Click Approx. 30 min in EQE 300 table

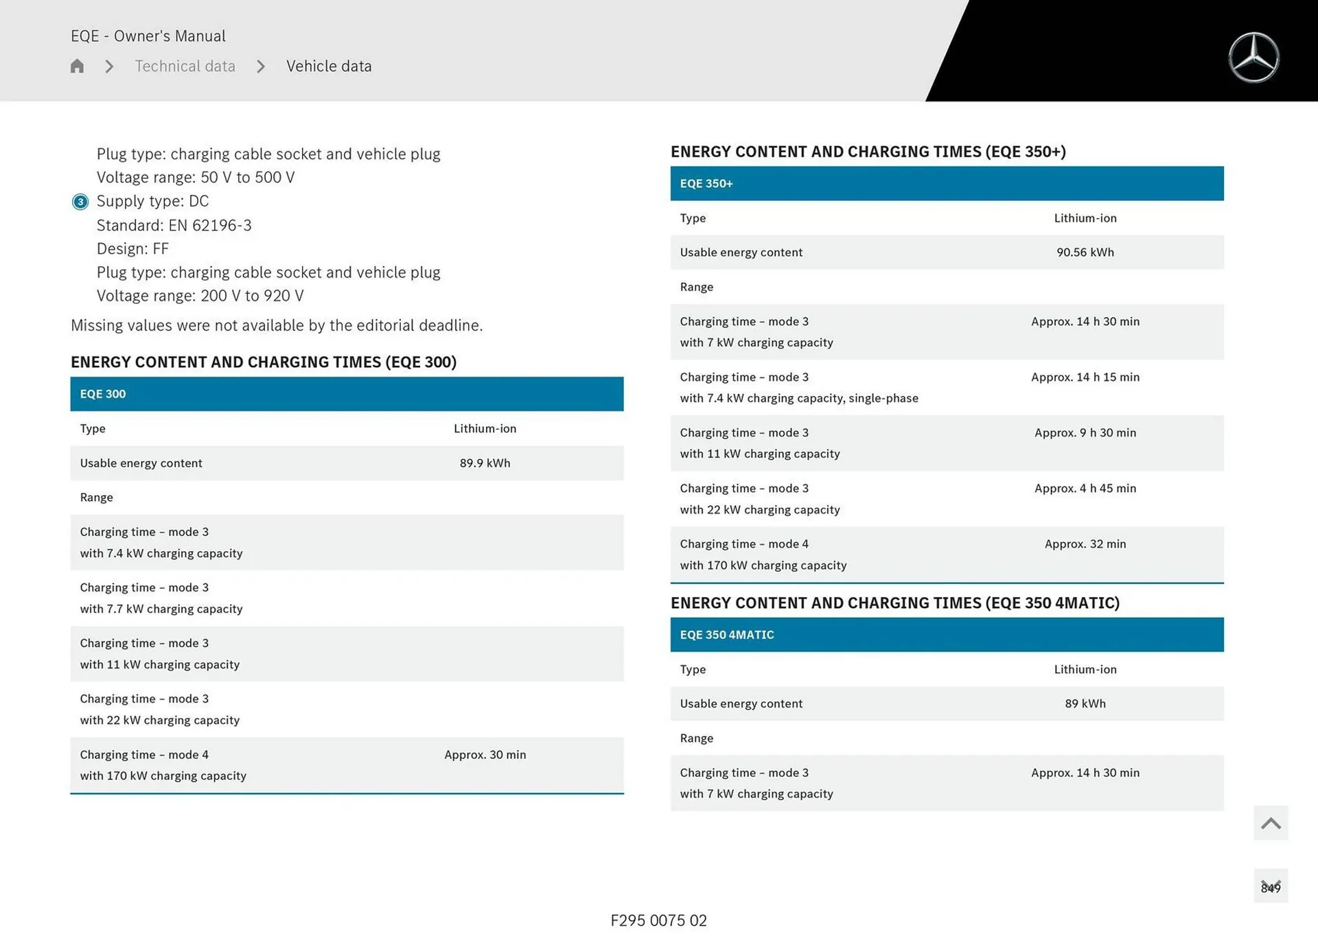[x=485, y=755]
